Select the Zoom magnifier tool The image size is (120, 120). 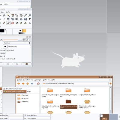pos(30,15)
